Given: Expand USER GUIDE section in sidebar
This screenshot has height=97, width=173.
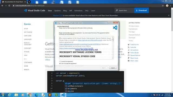Looking at the screenshot, I should 28,36.
